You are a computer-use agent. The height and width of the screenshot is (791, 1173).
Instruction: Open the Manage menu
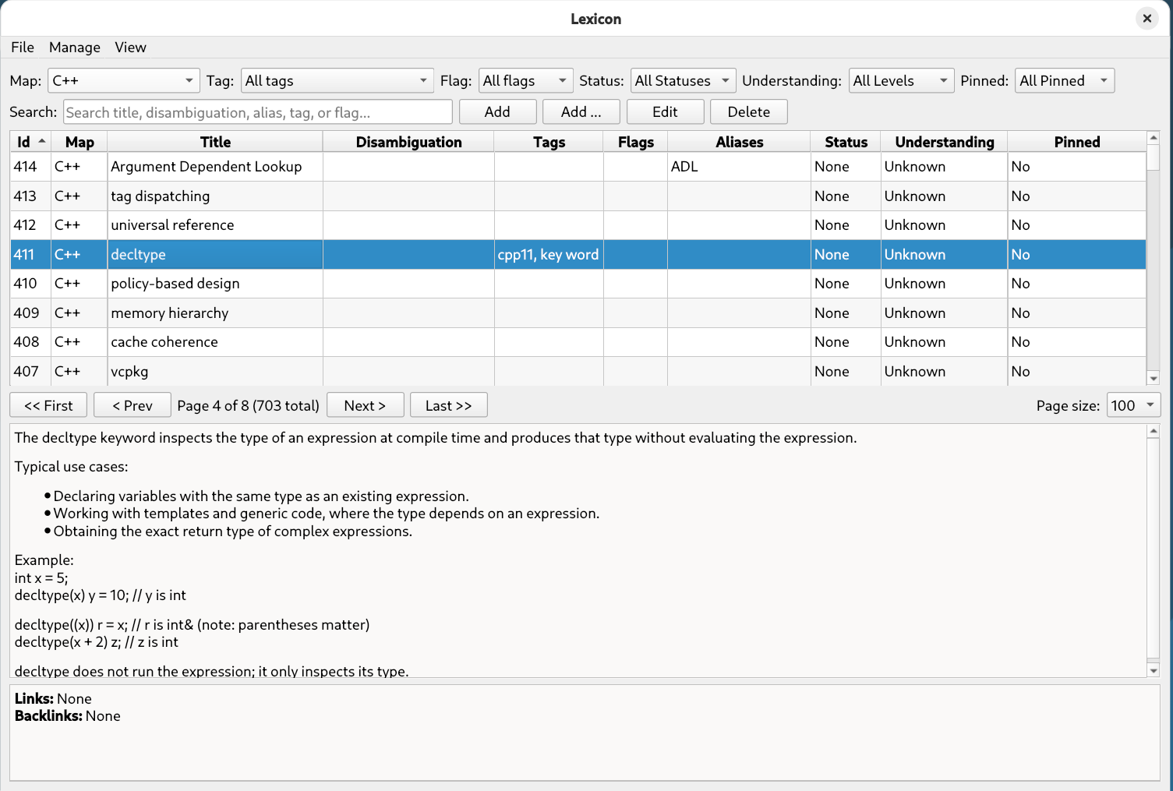[x=75, y=48]
